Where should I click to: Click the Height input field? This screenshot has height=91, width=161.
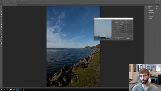coord(122,28)
